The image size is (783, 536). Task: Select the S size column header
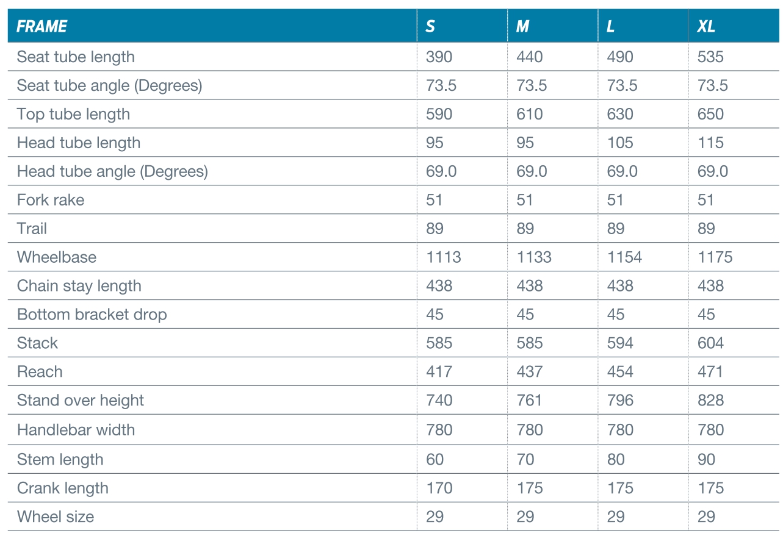(x=430, y=27)
